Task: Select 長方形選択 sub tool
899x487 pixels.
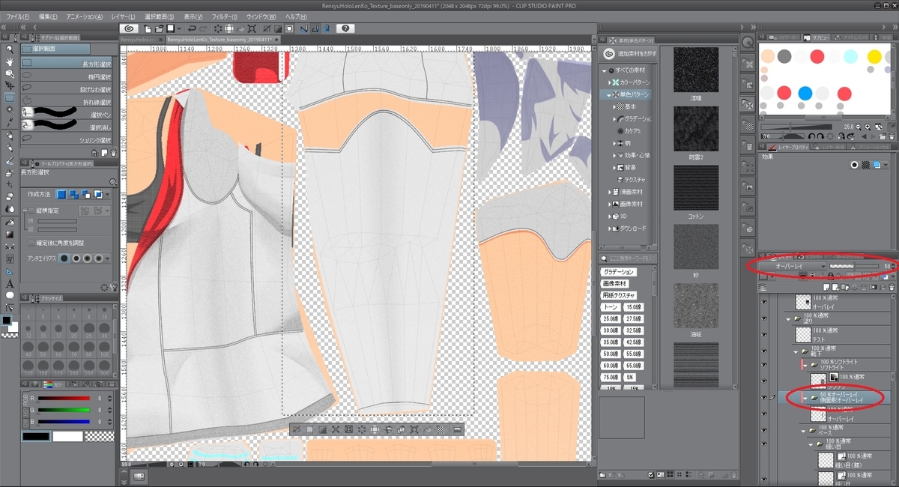Action: pyautogui.click(x=67, y=64)
